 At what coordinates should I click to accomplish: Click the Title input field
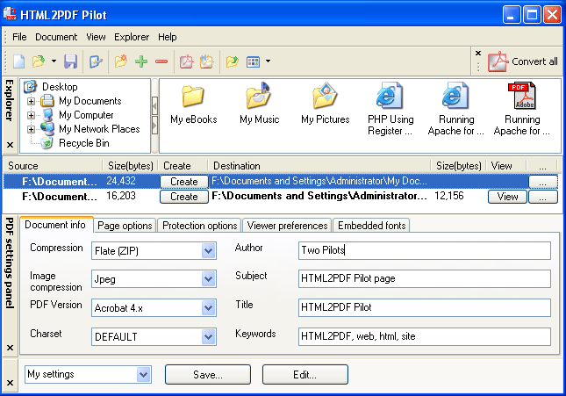coord(425,307)
